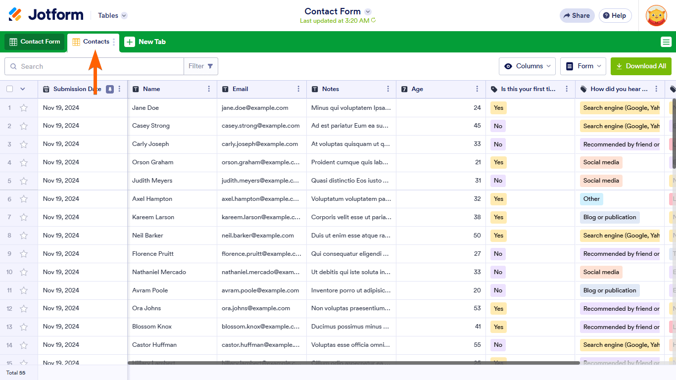
Task: Click the pin icon on Submission Date column
Action: [110, 89]
